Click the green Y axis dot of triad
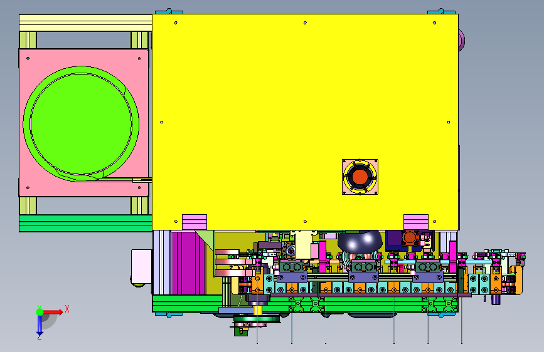 (x=40, y=312)
